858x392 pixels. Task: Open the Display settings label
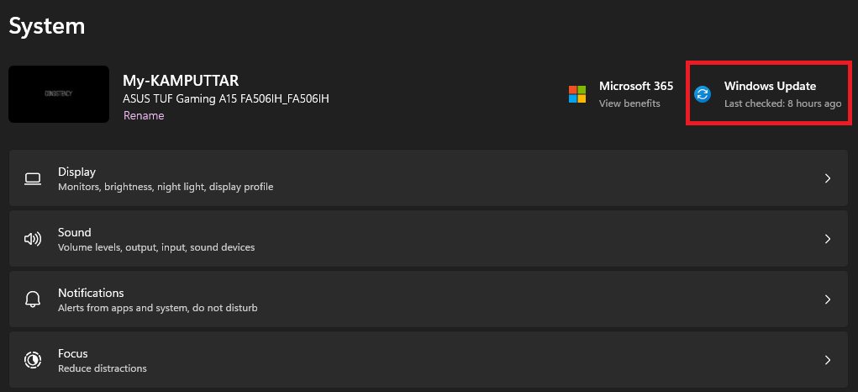pyautogui.click(x=76, y=172)
